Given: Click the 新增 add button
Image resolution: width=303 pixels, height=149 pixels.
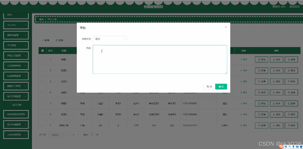Looking at the screenshot, I should pos(46,40).
